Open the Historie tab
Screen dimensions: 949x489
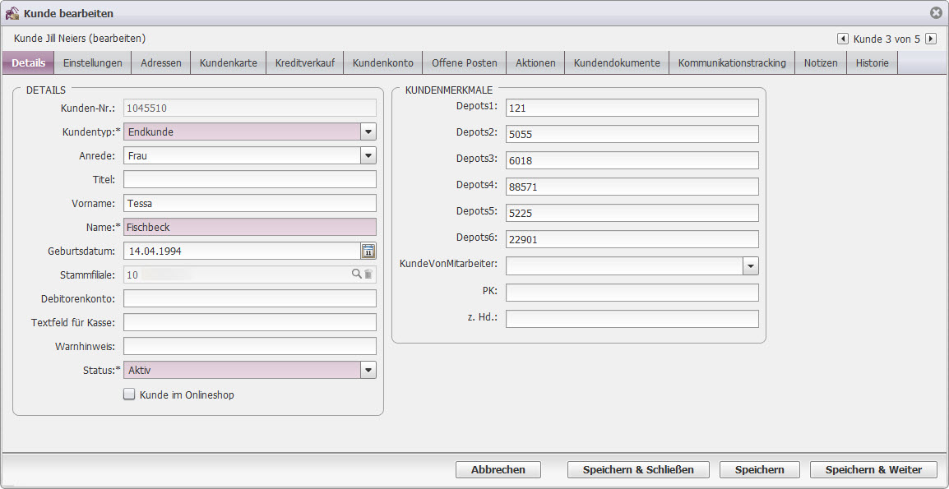(872, 63)
